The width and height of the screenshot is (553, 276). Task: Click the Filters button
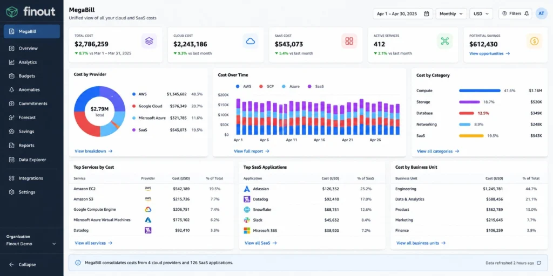(515, 13)
